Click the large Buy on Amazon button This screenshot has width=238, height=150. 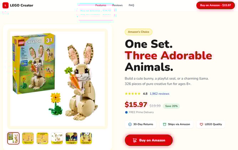click(x=149, y=140)
